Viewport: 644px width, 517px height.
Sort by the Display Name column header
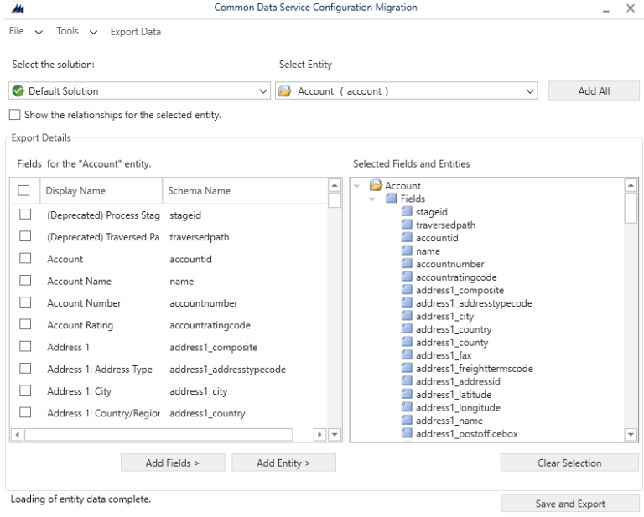point(101,190)
